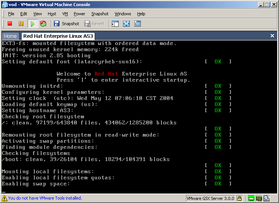Click the 'Configuring kernel parameters:' line
Image resolution: width=279 pixels, height=203 pixels.
53,92
